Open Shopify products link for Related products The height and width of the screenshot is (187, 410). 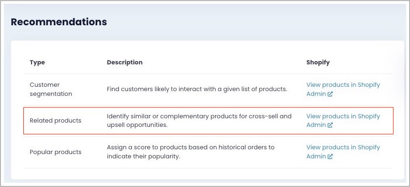point(343,120)
